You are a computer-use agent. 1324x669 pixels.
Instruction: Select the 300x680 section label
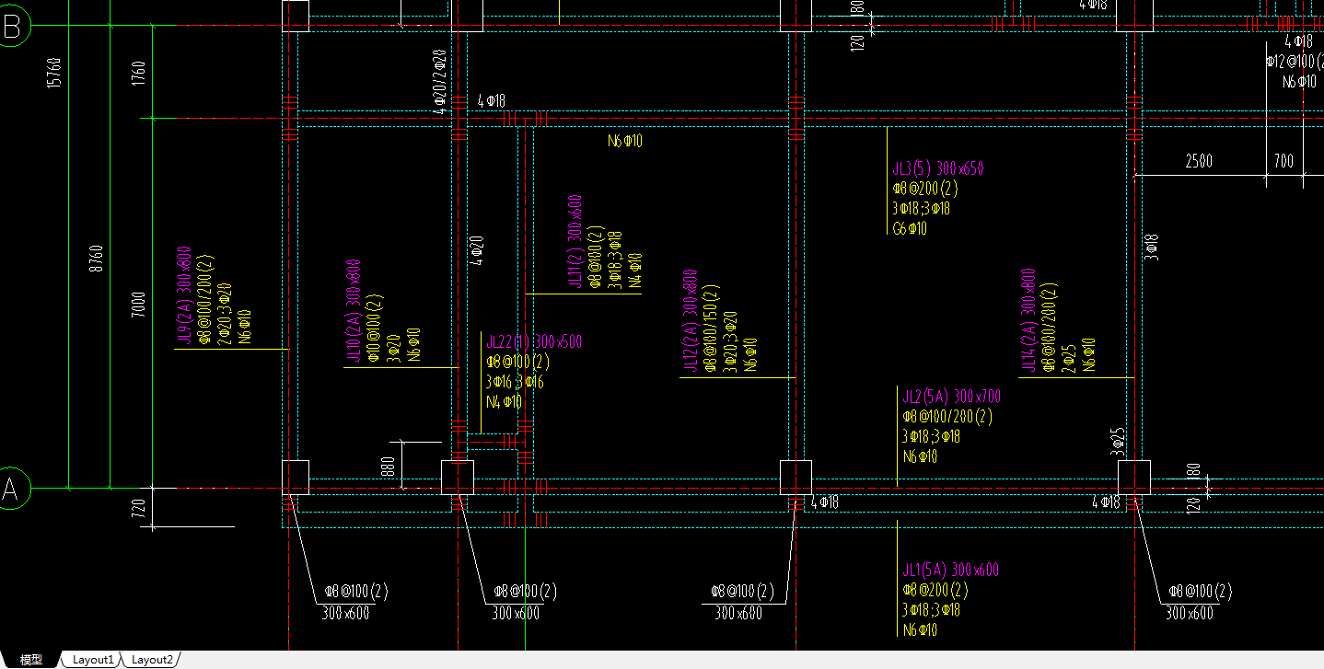pos(737,614)
